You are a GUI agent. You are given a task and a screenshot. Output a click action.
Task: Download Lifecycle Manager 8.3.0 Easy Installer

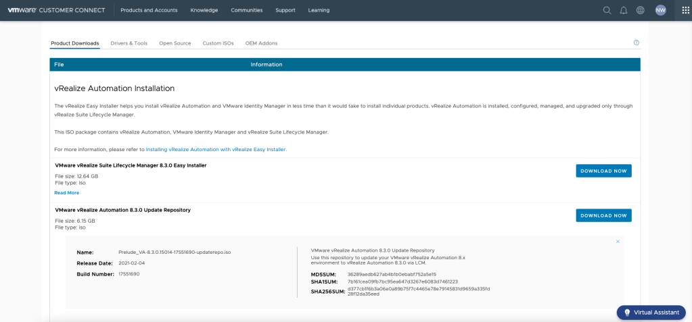click(603, 171)
